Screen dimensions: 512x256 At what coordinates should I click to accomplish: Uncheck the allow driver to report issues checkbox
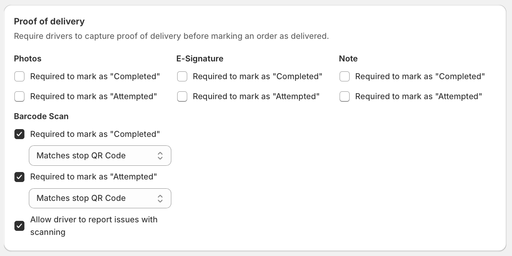pos(19,226)
